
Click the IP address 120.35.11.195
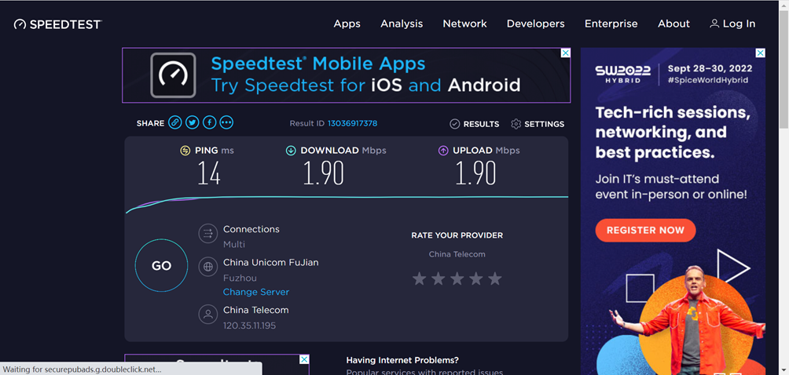tap(250, 326)
